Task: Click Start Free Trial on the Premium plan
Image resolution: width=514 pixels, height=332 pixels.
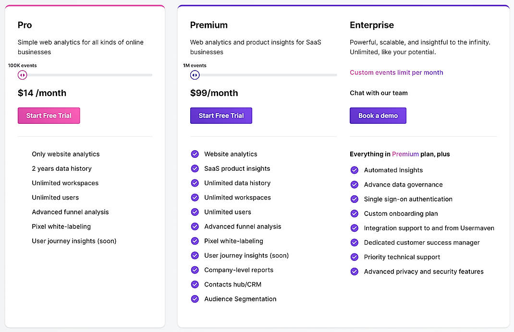Action: pos(221,115)
